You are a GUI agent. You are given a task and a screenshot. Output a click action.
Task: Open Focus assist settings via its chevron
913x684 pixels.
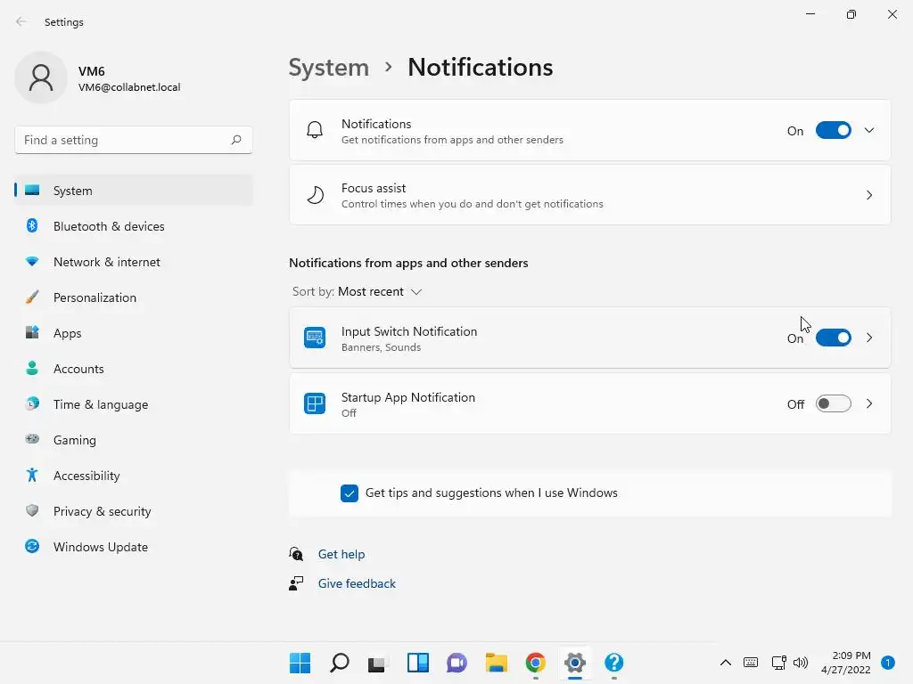[869, 195]
